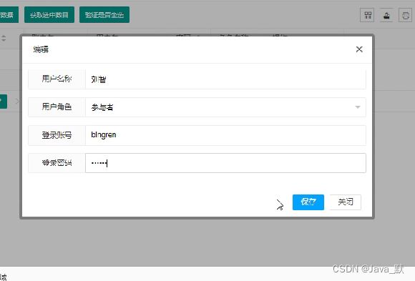Focus the 登录账号 input containing bingren
The width and height of the screenshot is (415, 281).
[x=225, y=135]
